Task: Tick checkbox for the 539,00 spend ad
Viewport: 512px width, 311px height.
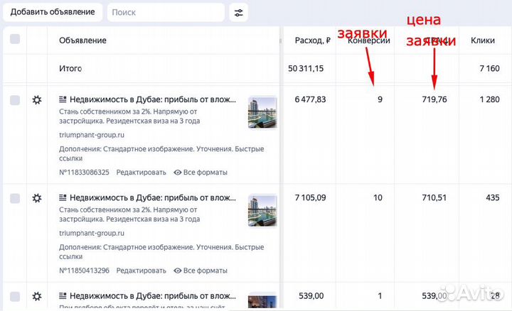Action: [x=15, y=297]
